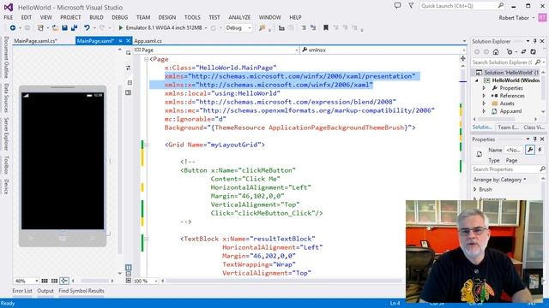The height and width of the screenshot is (308, 549).
Task: Open the Emulator 8.1 WVGA target dropdown
Action: [x=206, y=28]
